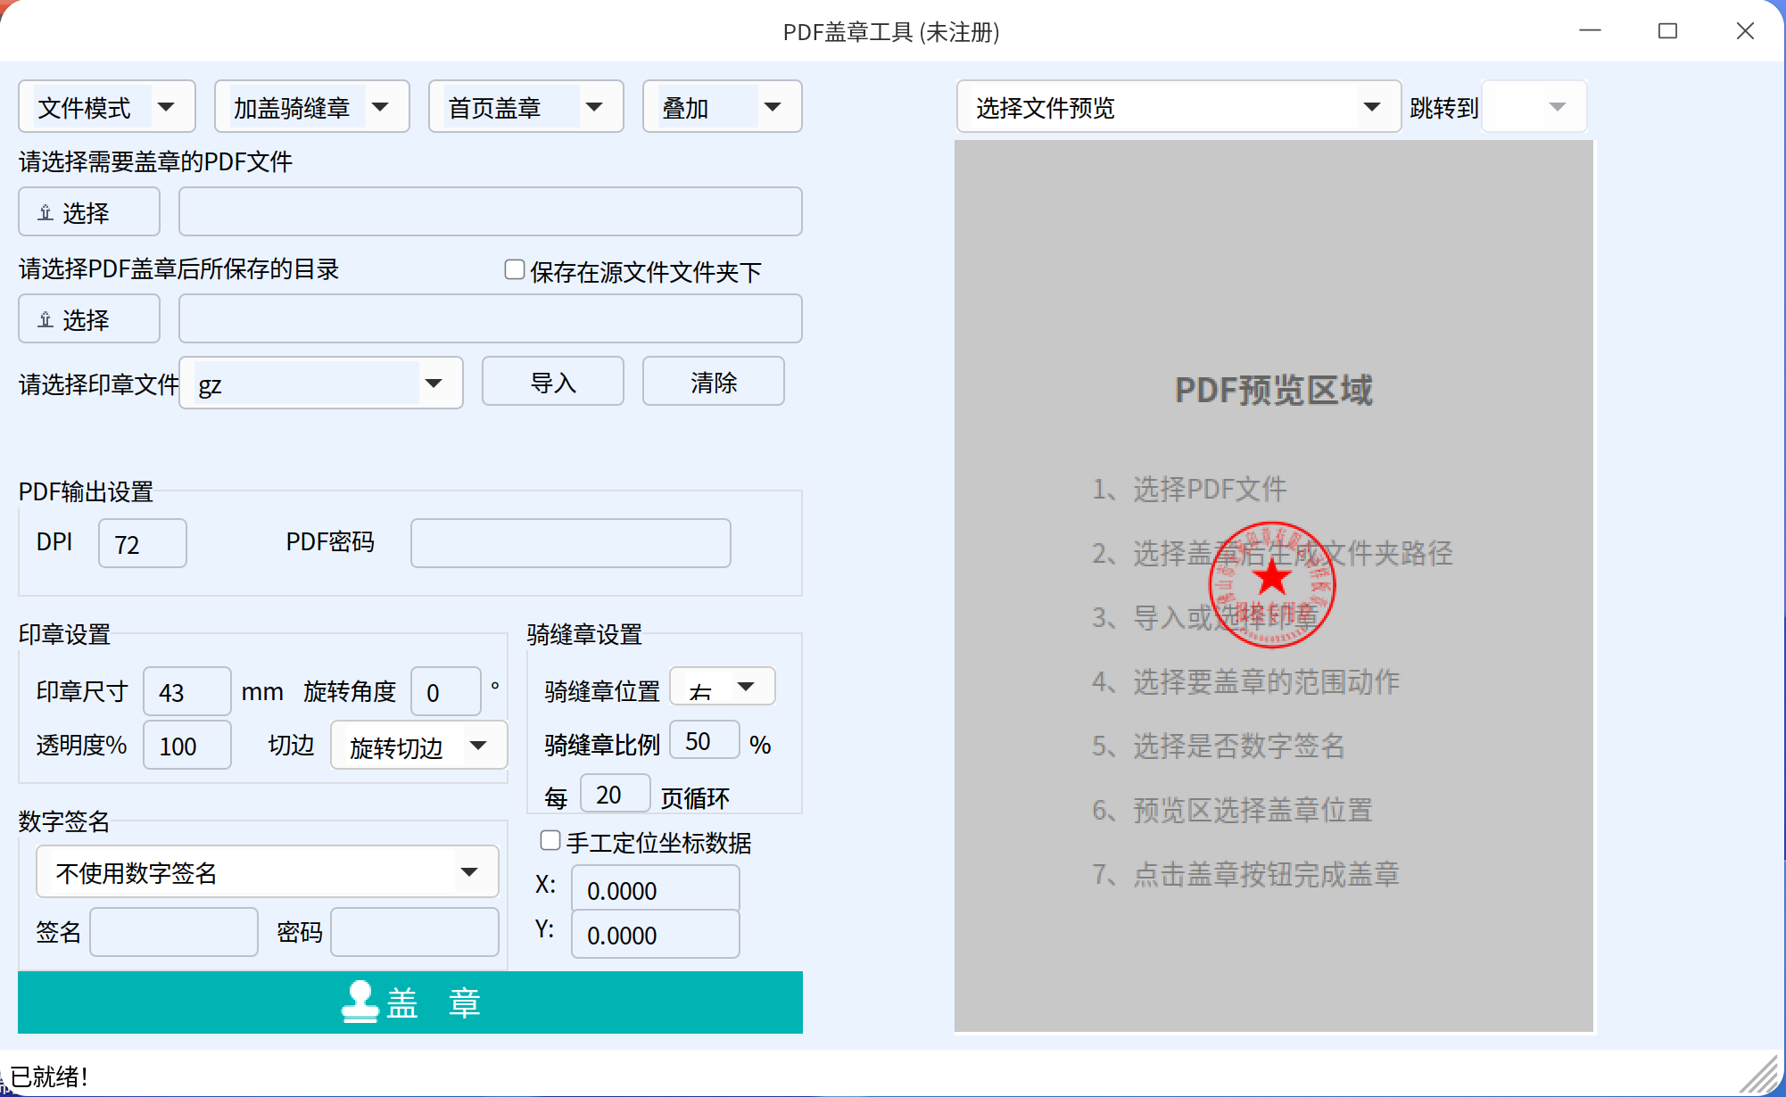Enable 保存在源文件文件夹下 checkbox
1786x1097 pixels.
click(x=515, y=269)
